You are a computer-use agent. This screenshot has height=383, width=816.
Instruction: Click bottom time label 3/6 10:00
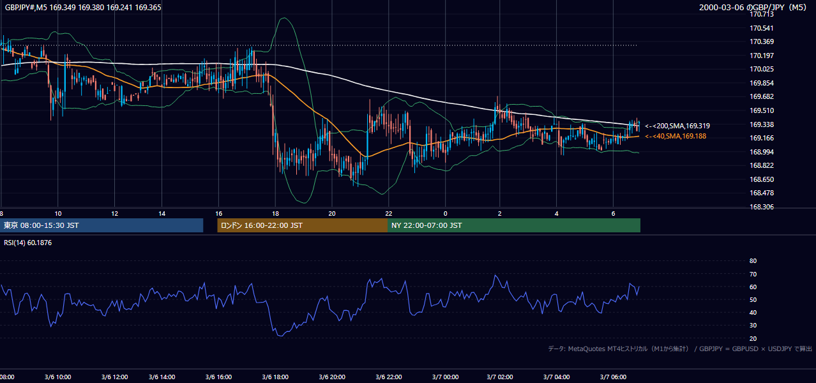pos(57,377)
